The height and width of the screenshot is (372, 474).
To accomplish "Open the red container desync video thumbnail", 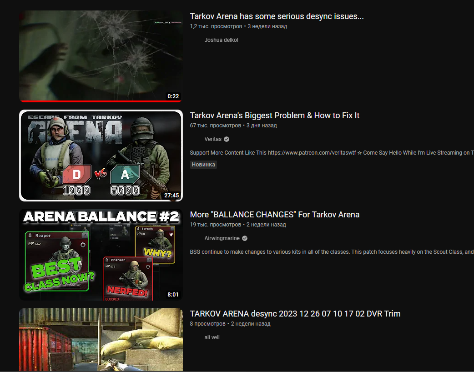I will point(101,339).
